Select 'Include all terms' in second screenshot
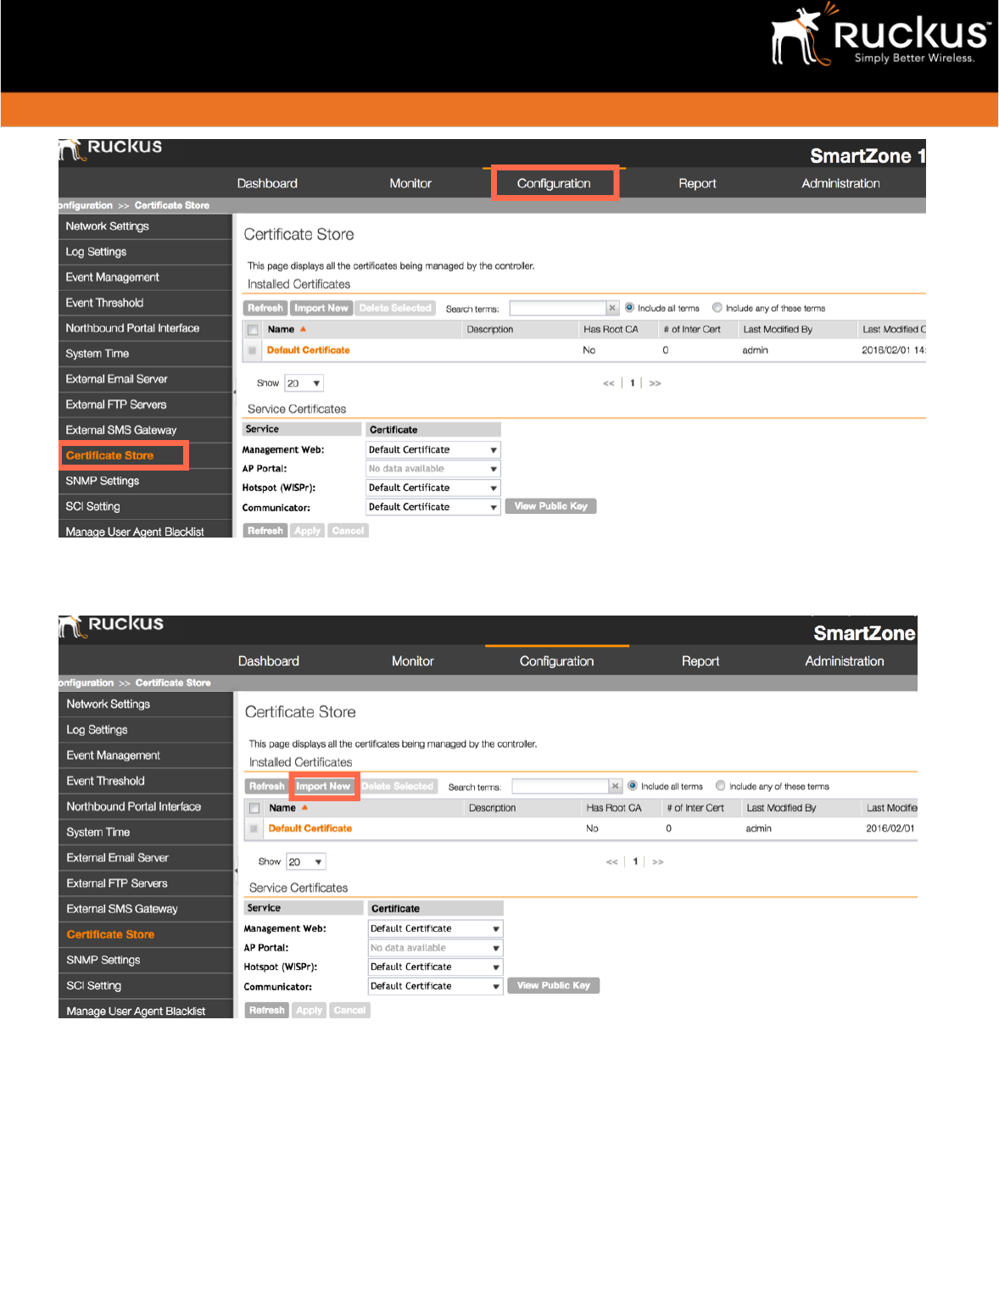The height and width of the screenshot is (1304, 999). pos(633,786)
